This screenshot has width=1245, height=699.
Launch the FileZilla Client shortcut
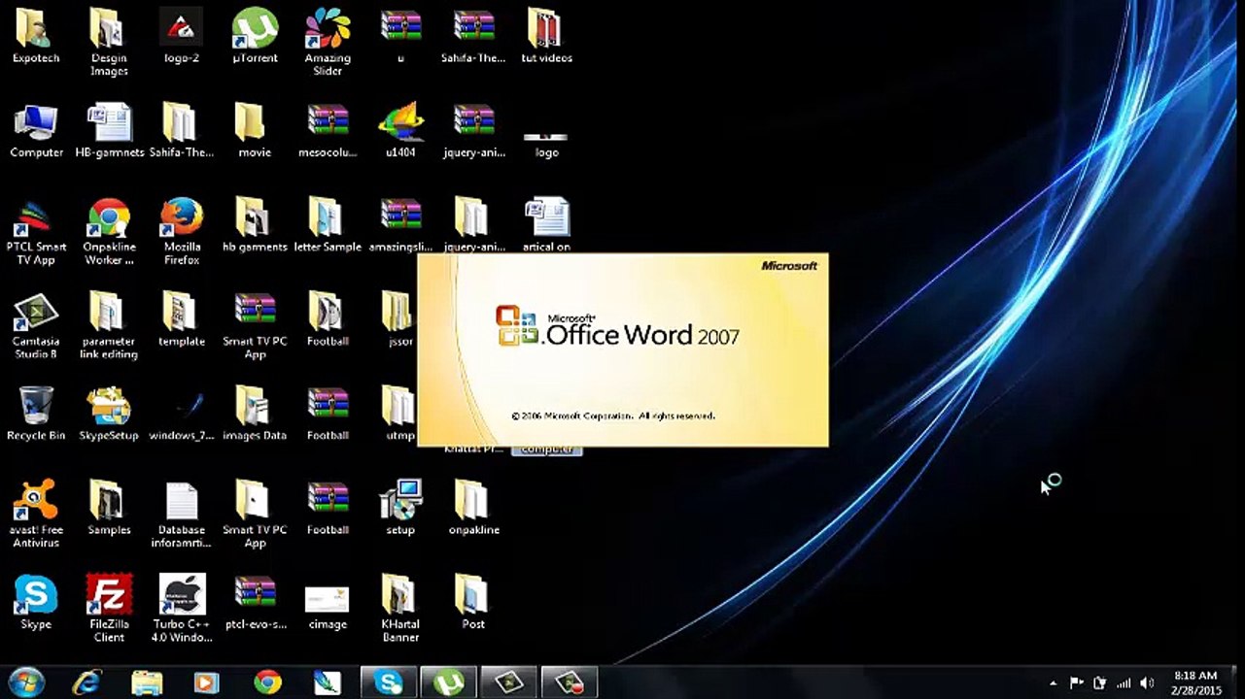coord(109,609)
